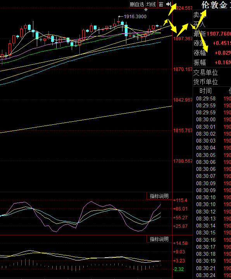Click the 交易单位 row
Screen dimensions: 231x279
(212, 72)
